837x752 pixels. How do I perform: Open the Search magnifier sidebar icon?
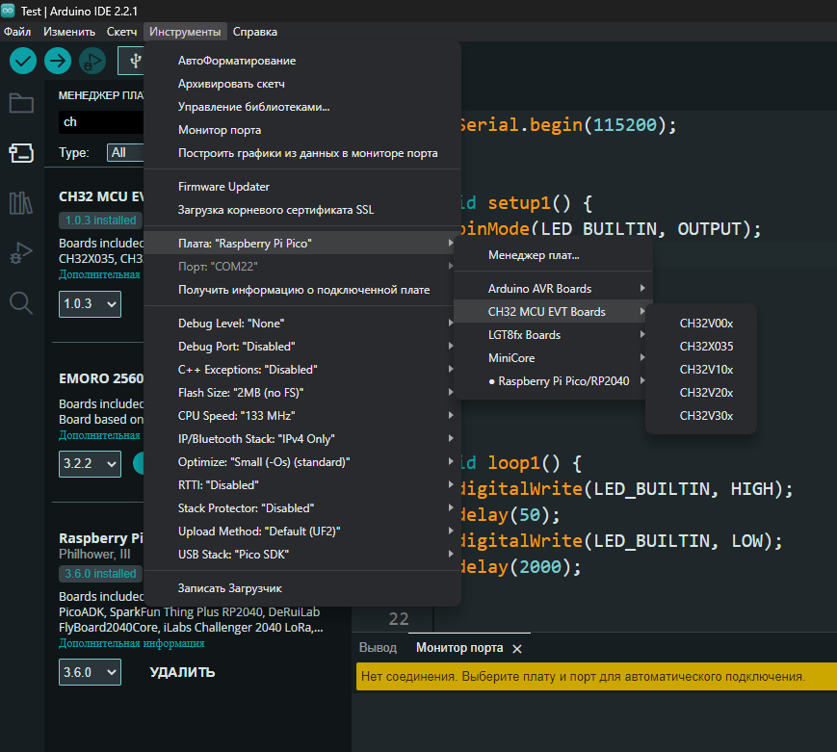(21, 303)
